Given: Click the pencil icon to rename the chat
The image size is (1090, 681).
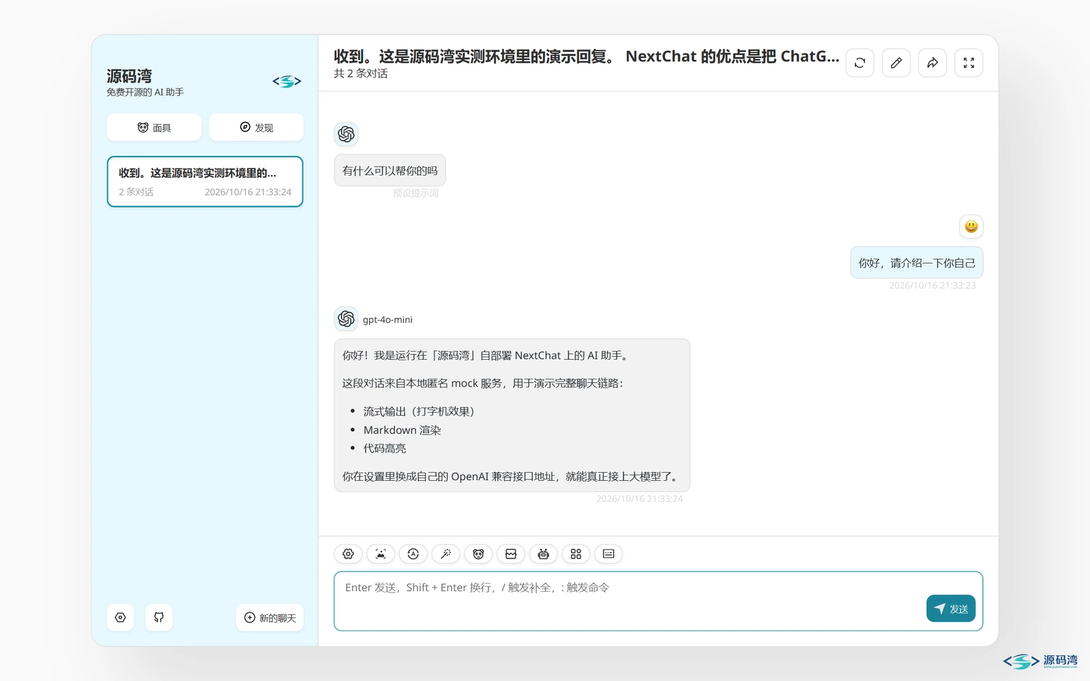Looking at the screenshot, I should click(896, 63).
